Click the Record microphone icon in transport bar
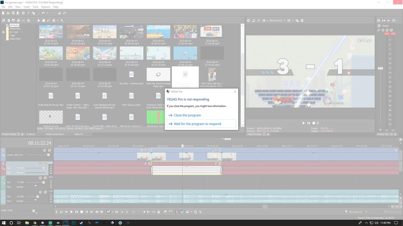The width and height of the screenshot is (403, 226). [56, 212]
